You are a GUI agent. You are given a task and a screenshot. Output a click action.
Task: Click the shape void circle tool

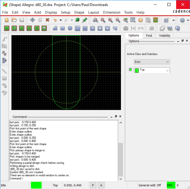tap(107, 28)
